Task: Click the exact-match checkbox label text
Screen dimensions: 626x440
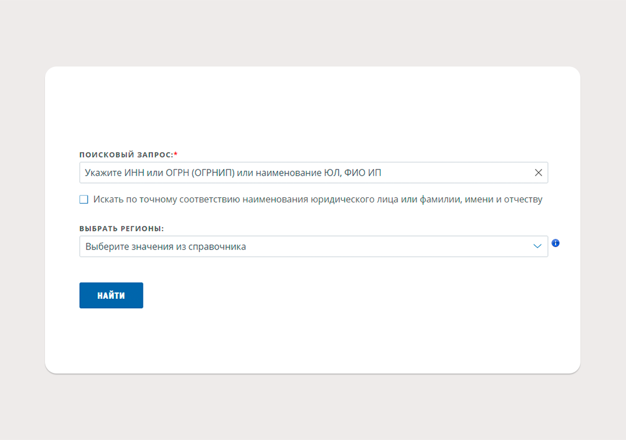Action: [x=318, y=199]
